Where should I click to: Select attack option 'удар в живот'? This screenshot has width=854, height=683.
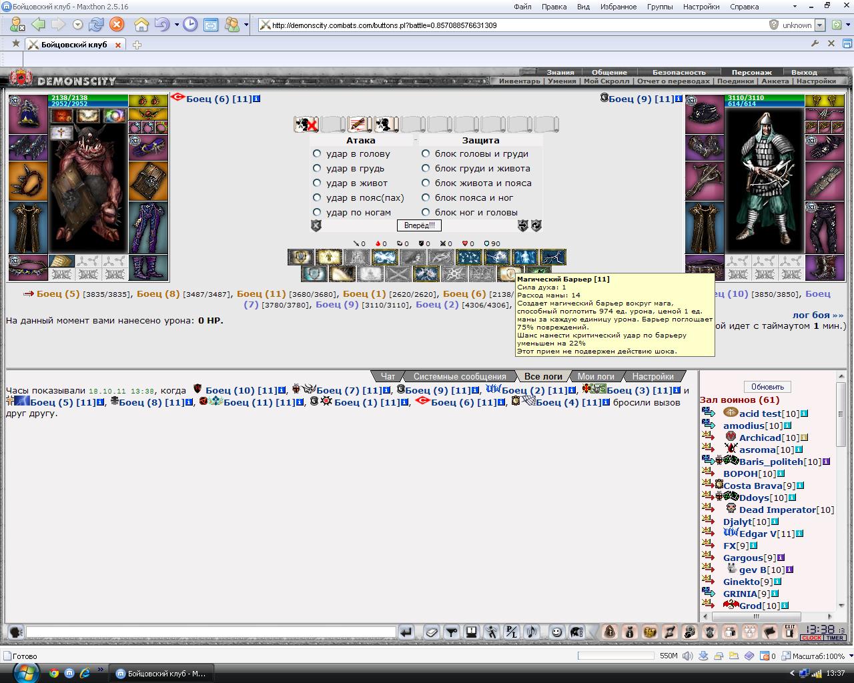click(317, 183)
